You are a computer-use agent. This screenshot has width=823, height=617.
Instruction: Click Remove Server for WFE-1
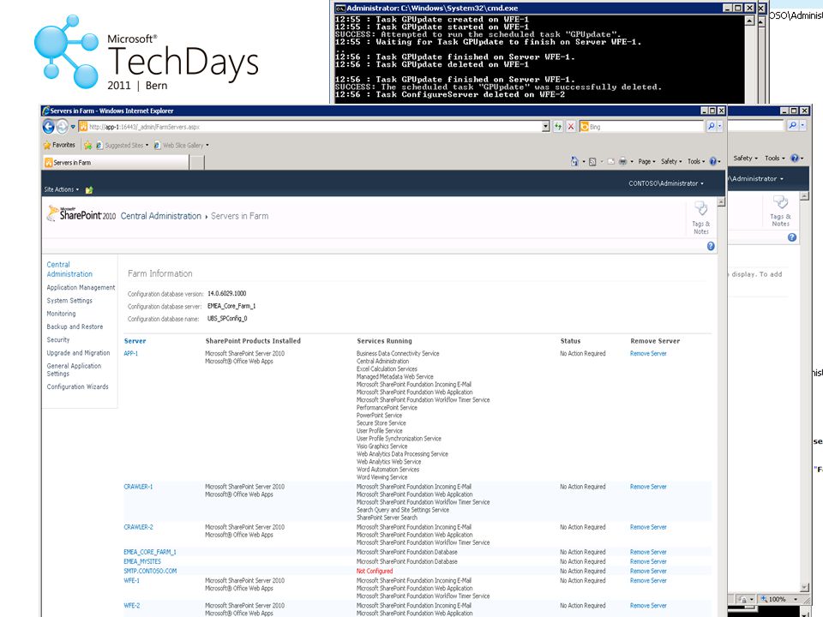pos(648,581)
